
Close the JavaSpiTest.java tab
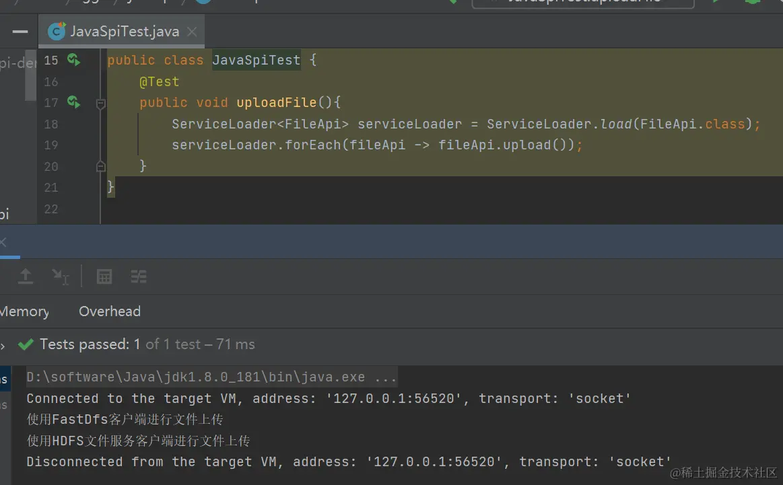click(x=192, y=32)
